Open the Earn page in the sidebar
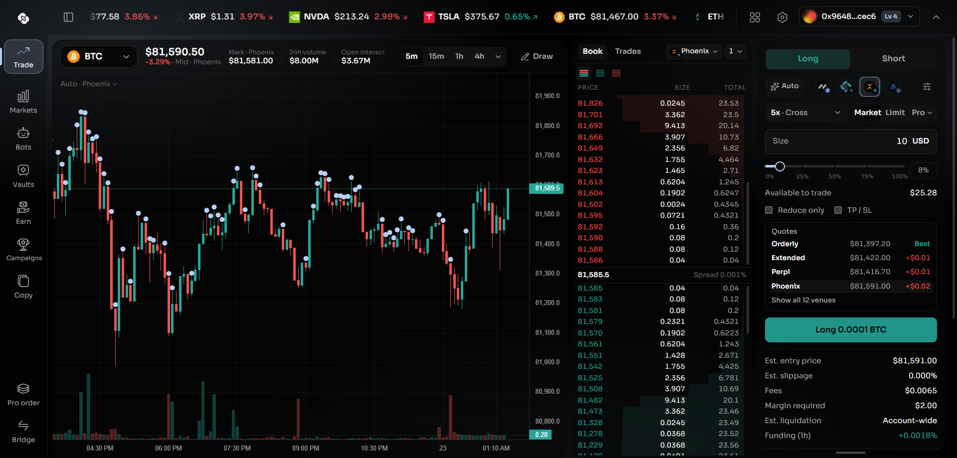Screen dimensions: 957x458 (23, 213)
